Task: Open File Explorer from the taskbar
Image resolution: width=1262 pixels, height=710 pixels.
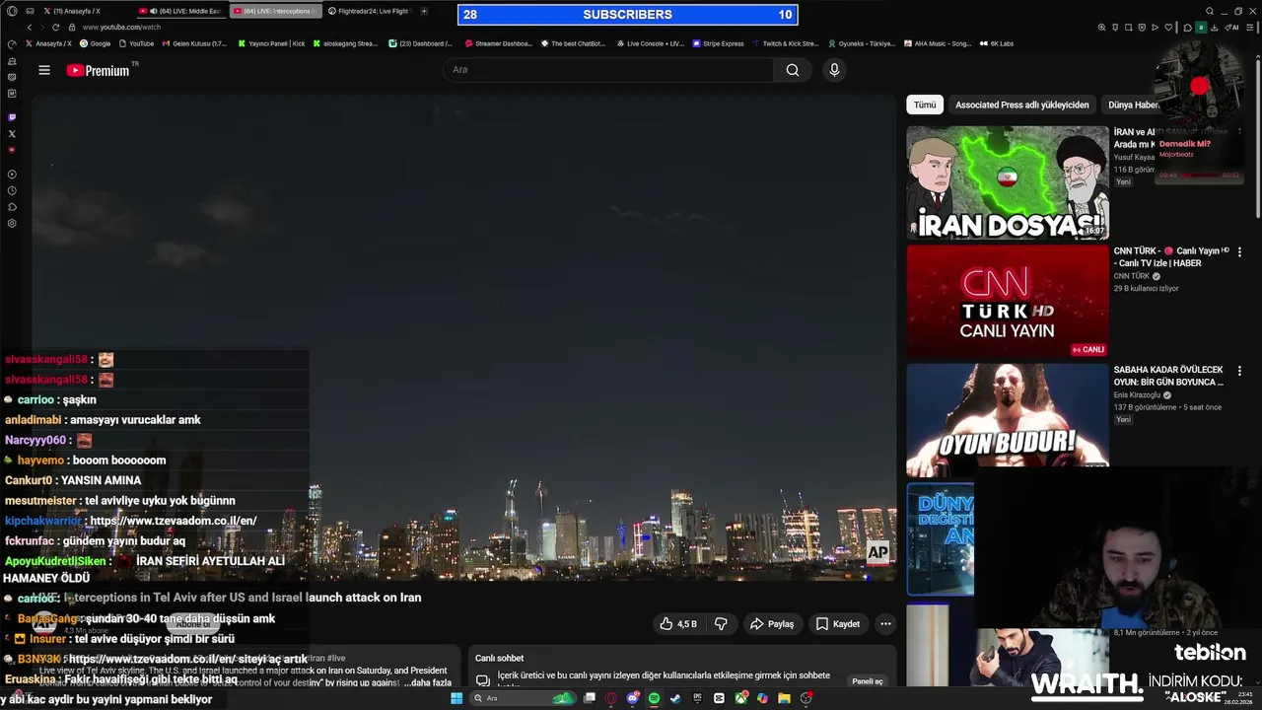Action: pos(784,698)
